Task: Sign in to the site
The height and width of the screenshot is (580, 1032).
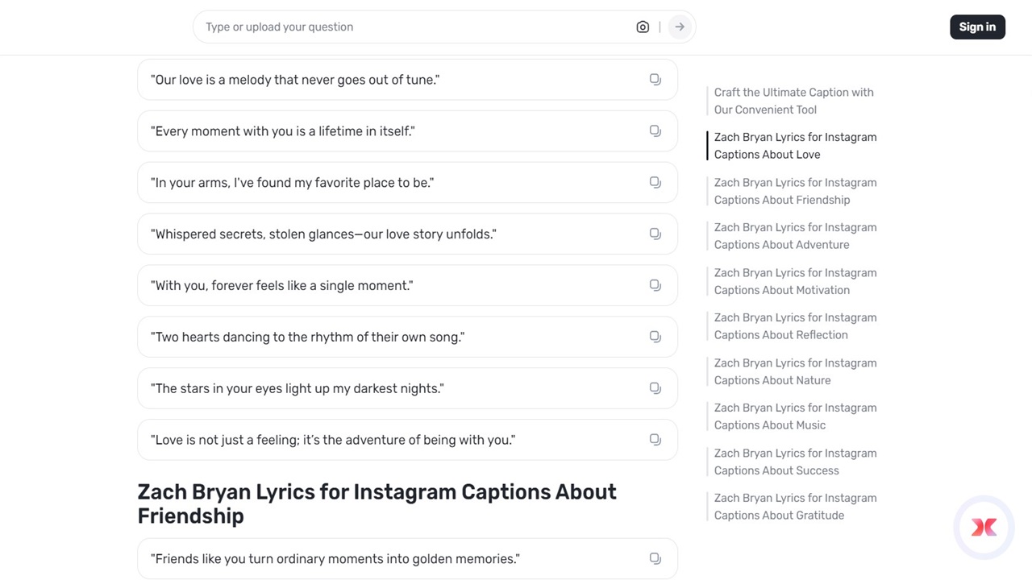Action: (977, 27)
